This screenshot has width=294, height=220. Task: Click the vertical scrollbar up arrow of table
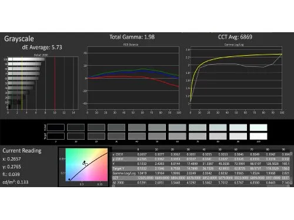point(291,154)
